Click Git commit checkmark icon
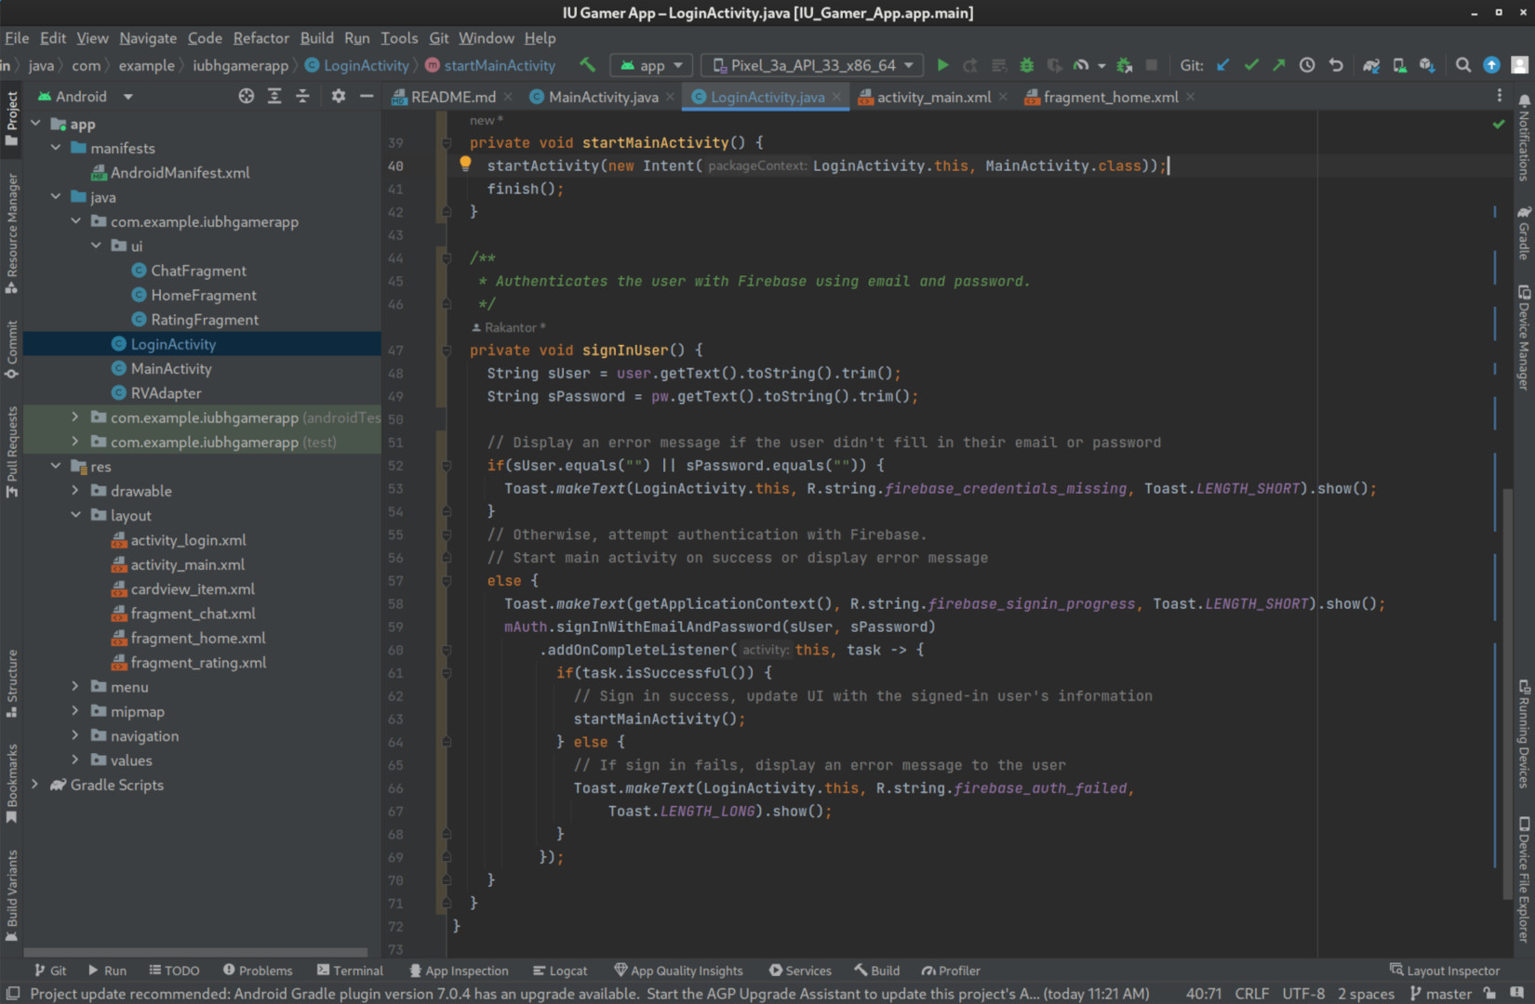This screenshot has height=1004, width=1535. tap(1251, 65)
